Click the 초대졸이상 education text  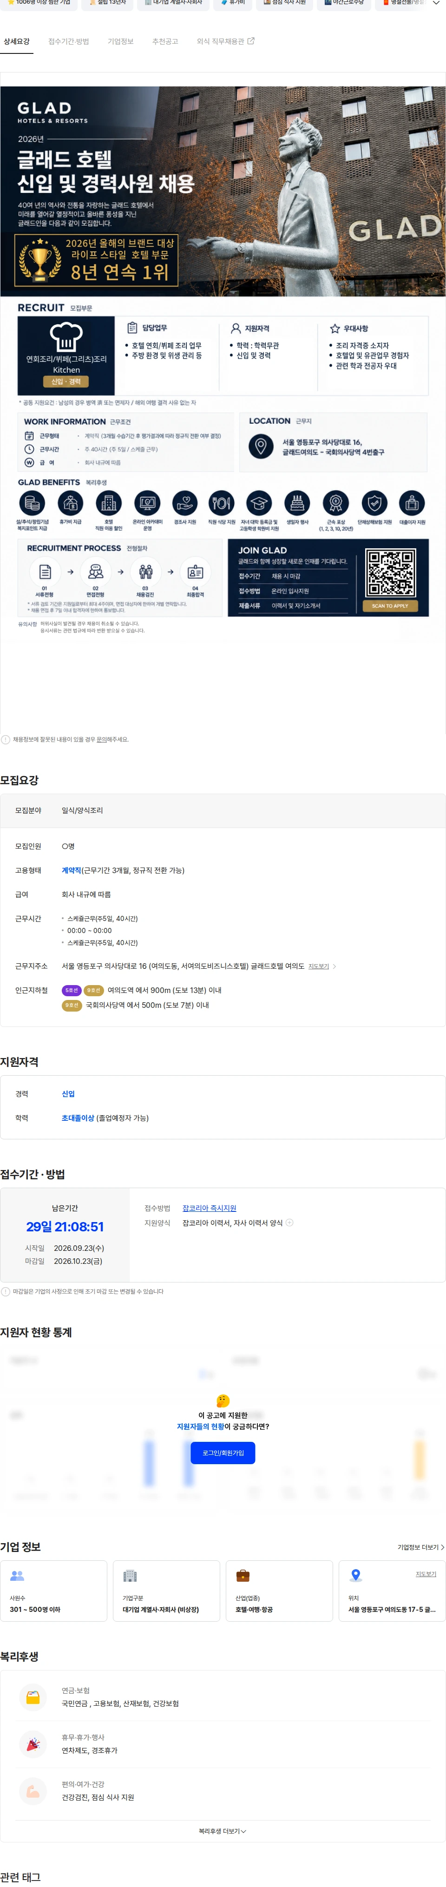[x=78, y=1118]
